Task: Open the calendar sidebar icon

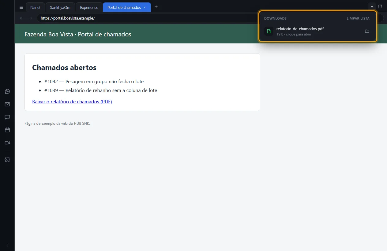Action: click(7, 130)
